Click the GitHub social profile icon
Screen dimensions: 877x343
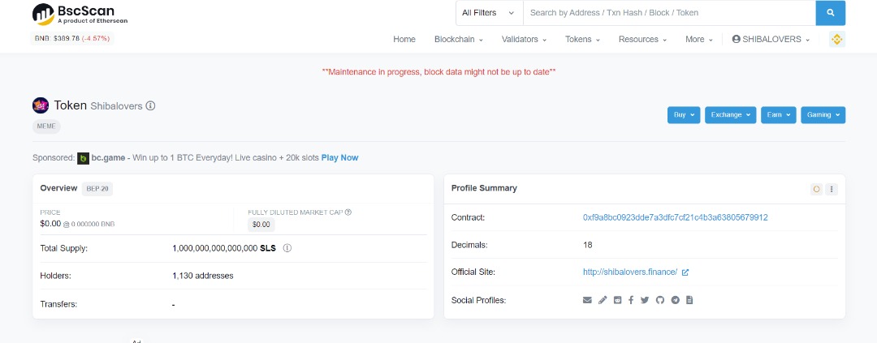[660, 300]
